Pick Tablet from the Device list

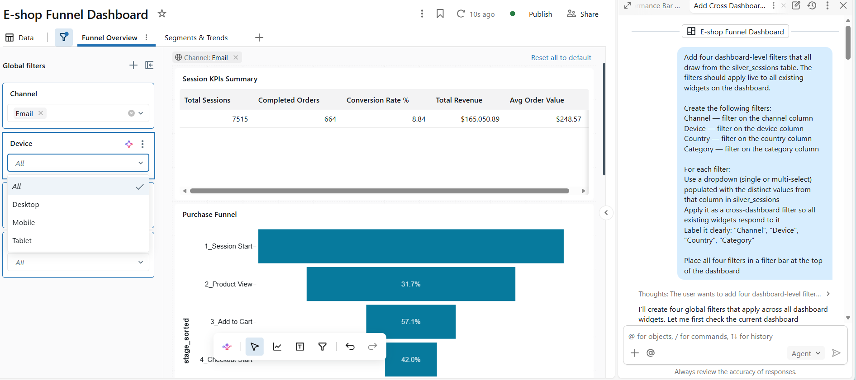click(x=78, y=240)
